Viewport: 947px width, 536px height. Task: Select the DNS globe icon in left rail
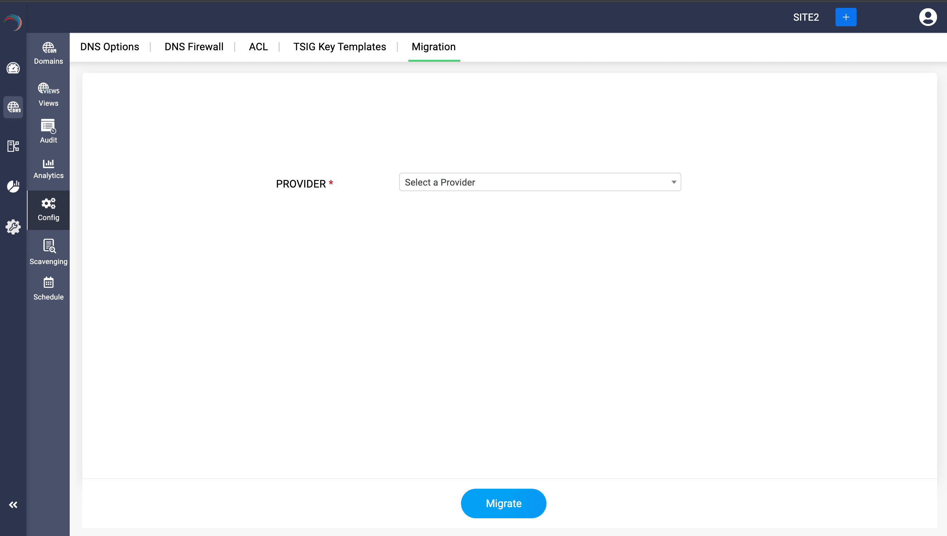click(x=13, y=107)
